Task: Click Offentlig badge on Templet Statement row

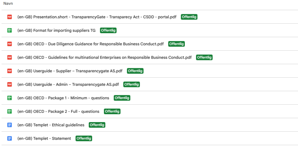Action: 84,138
